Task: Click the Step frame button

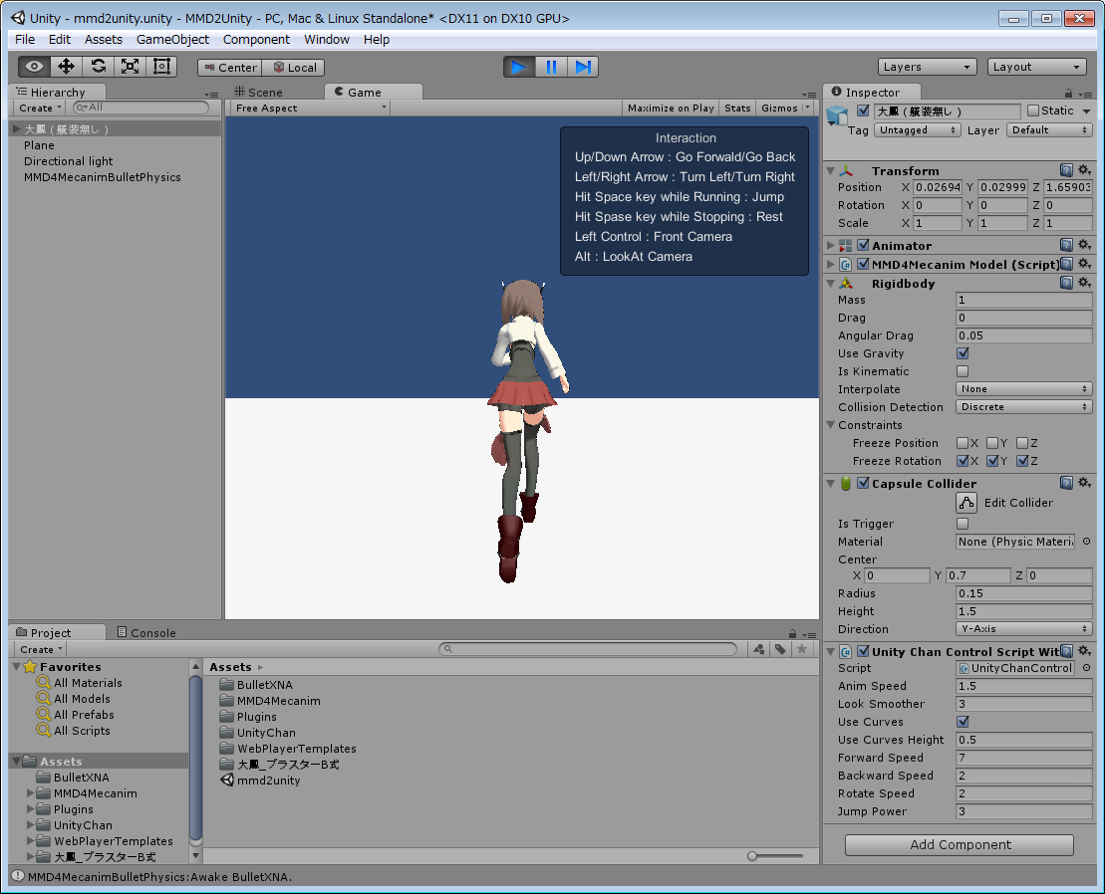Action: pos(583,67)
